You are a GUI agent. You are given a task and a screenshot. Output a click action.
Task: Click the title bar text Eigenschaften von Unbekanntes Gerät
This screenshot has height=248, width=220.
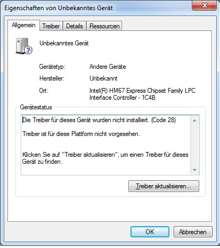(59, 8)
